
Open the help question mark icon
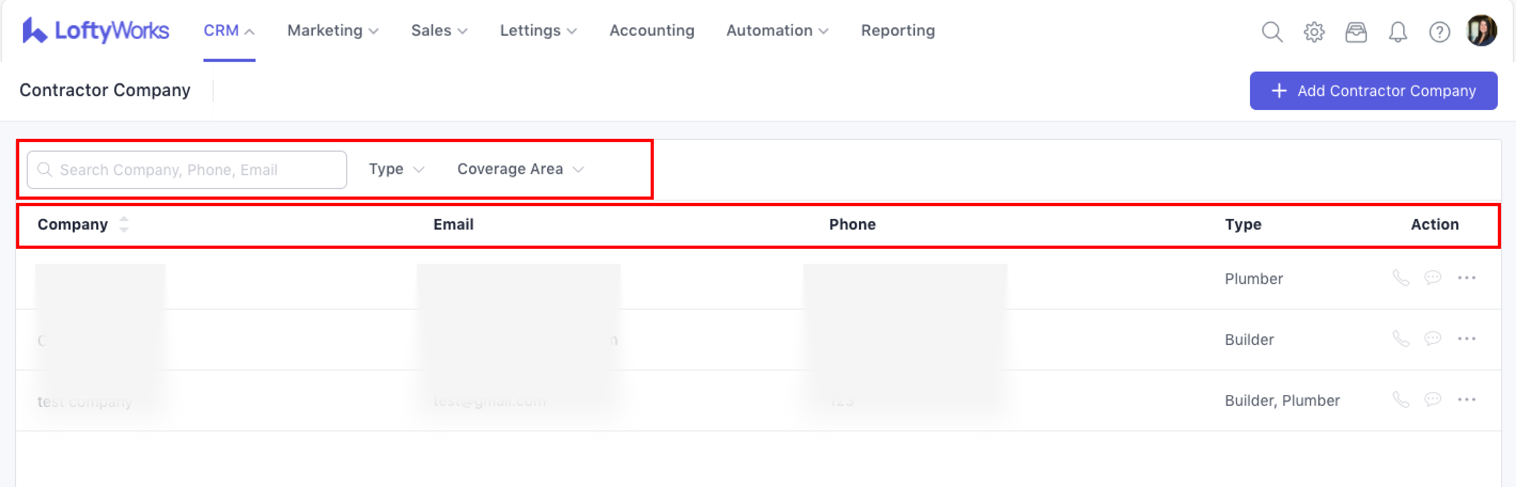1439,32
